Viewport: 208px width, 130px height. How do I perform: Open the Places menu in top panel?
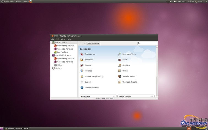click(18, 1)
